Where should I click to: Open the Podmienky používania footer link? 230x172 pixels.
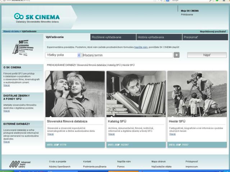(95, 167)
